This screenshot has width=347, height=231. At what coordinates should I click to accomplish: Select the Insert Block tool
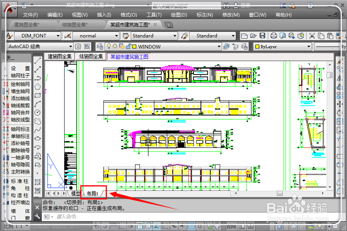coord(37,156)
